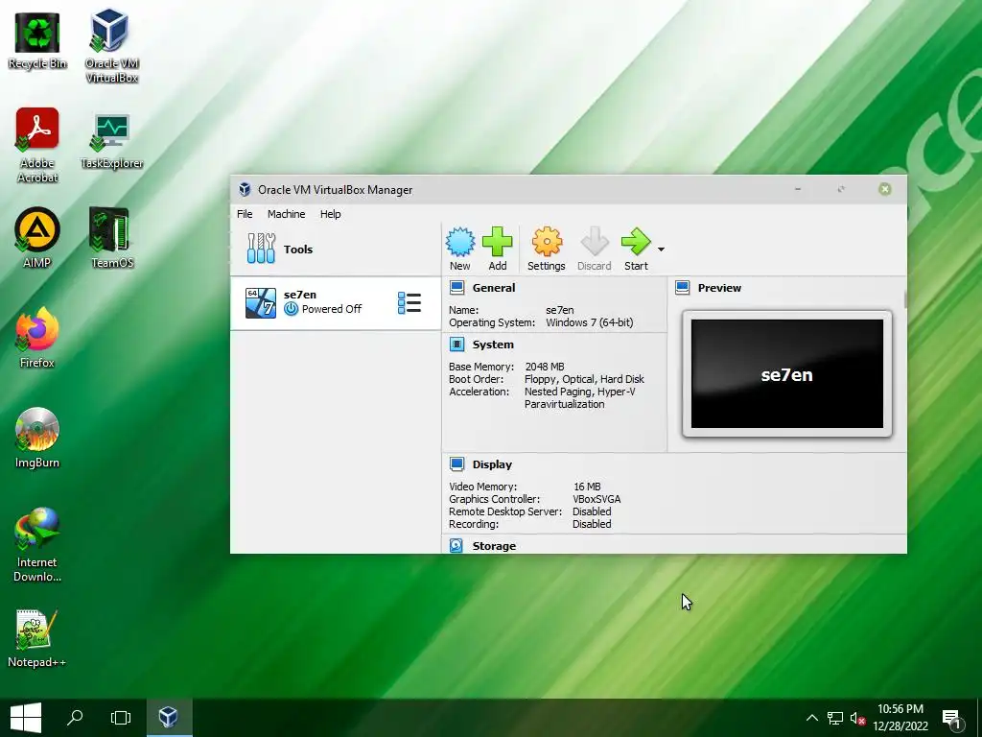Select Internet Download Manager desktop icon
The width and height of the screenshot is (982, 737).
click(37, 545)
